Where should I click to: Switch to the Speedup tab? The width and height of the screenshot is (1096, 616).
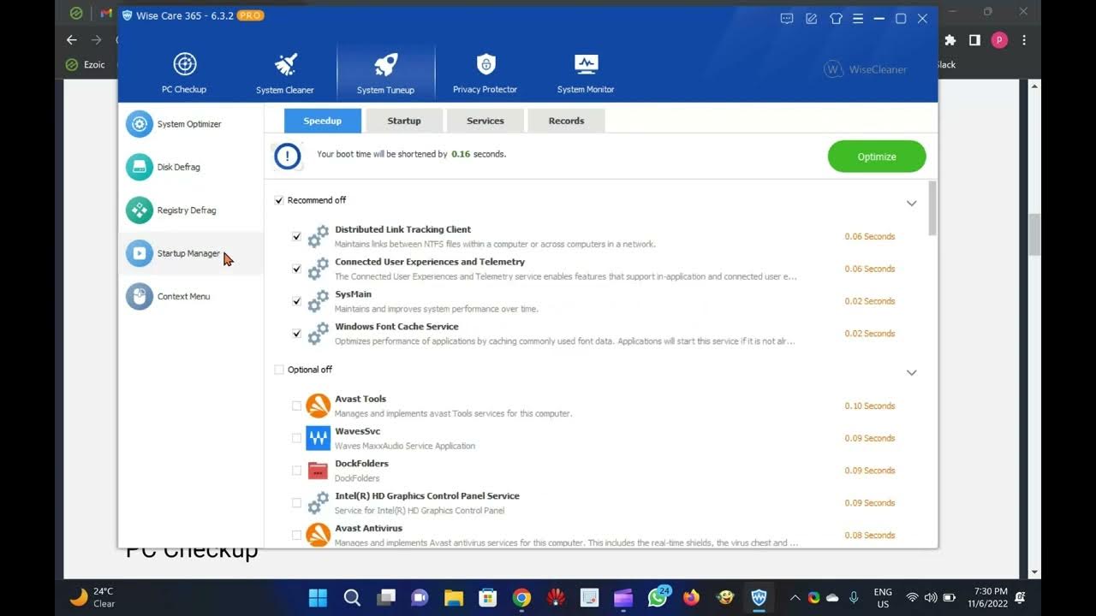point(323,121)
